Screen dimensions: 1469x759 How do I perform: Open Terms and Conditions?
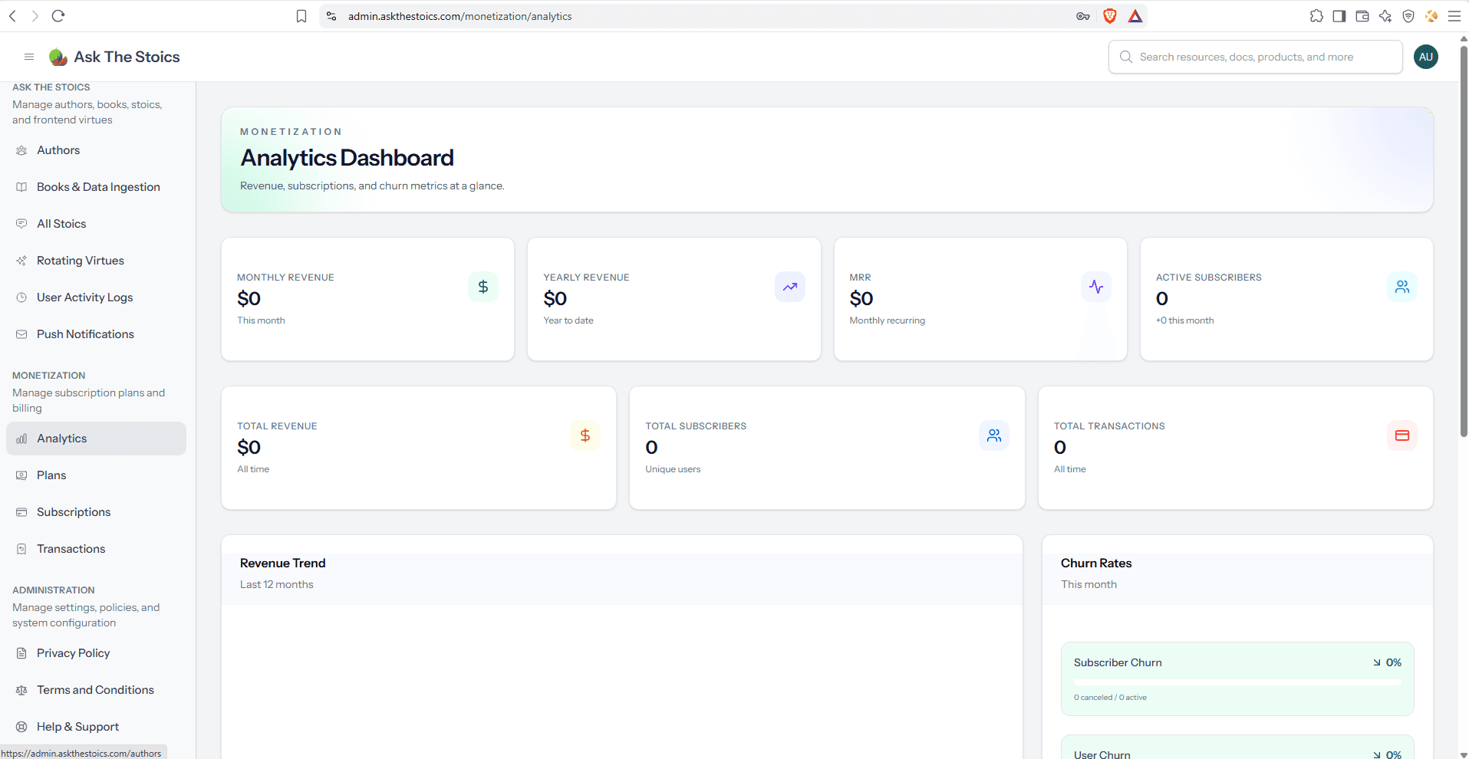(96, 690)
